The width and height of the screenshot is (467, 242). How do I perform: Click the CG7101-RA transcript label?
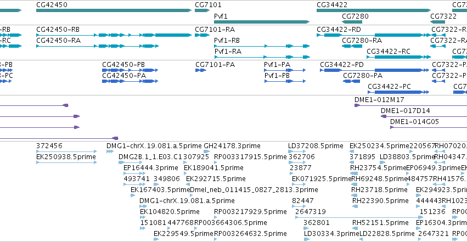(215, 30)
